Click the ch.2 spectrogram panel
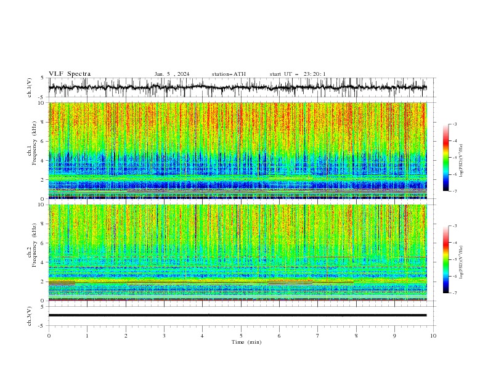 coord(238,253)
